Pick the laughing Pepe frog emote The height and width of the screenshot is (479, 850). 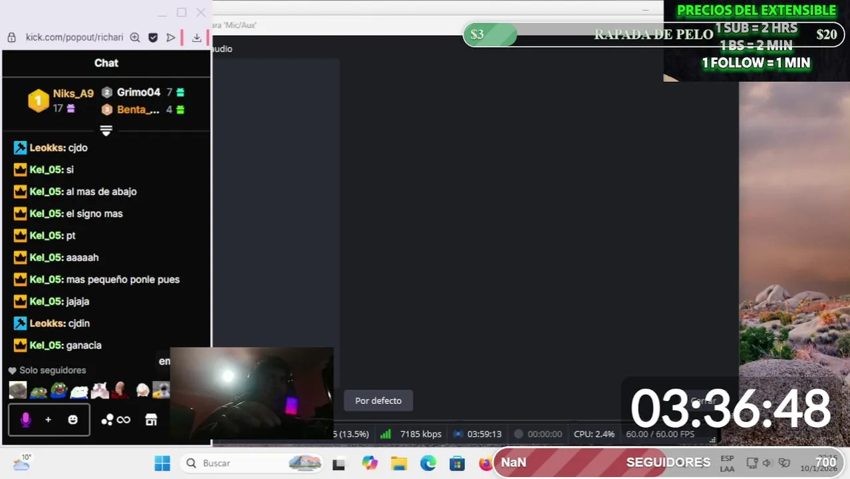click(x=59, y=390)
